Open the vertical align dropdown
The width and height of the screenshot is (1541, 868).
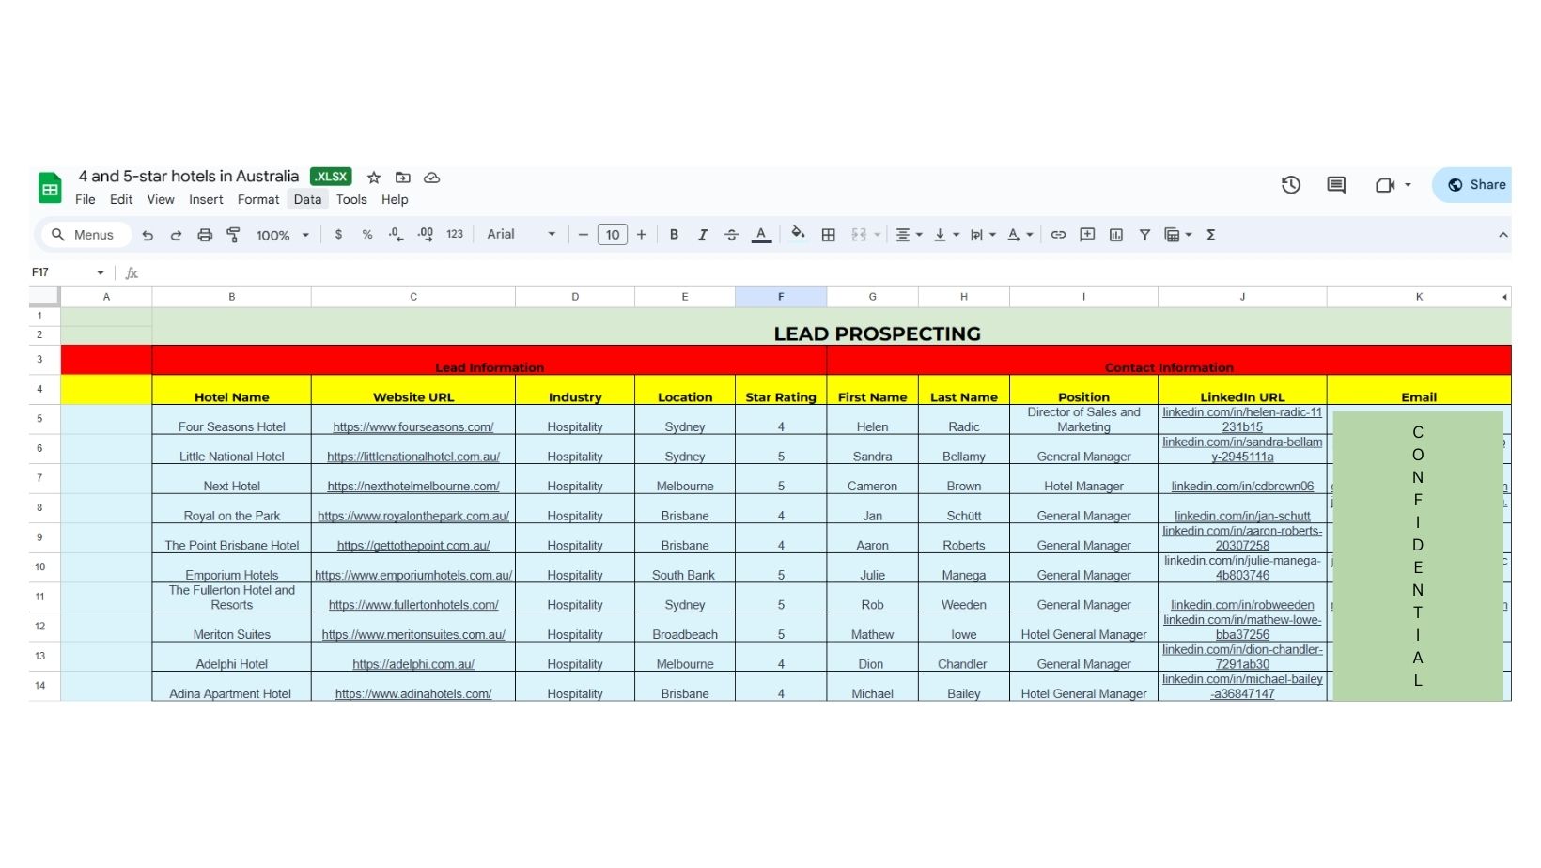(946, 235)
